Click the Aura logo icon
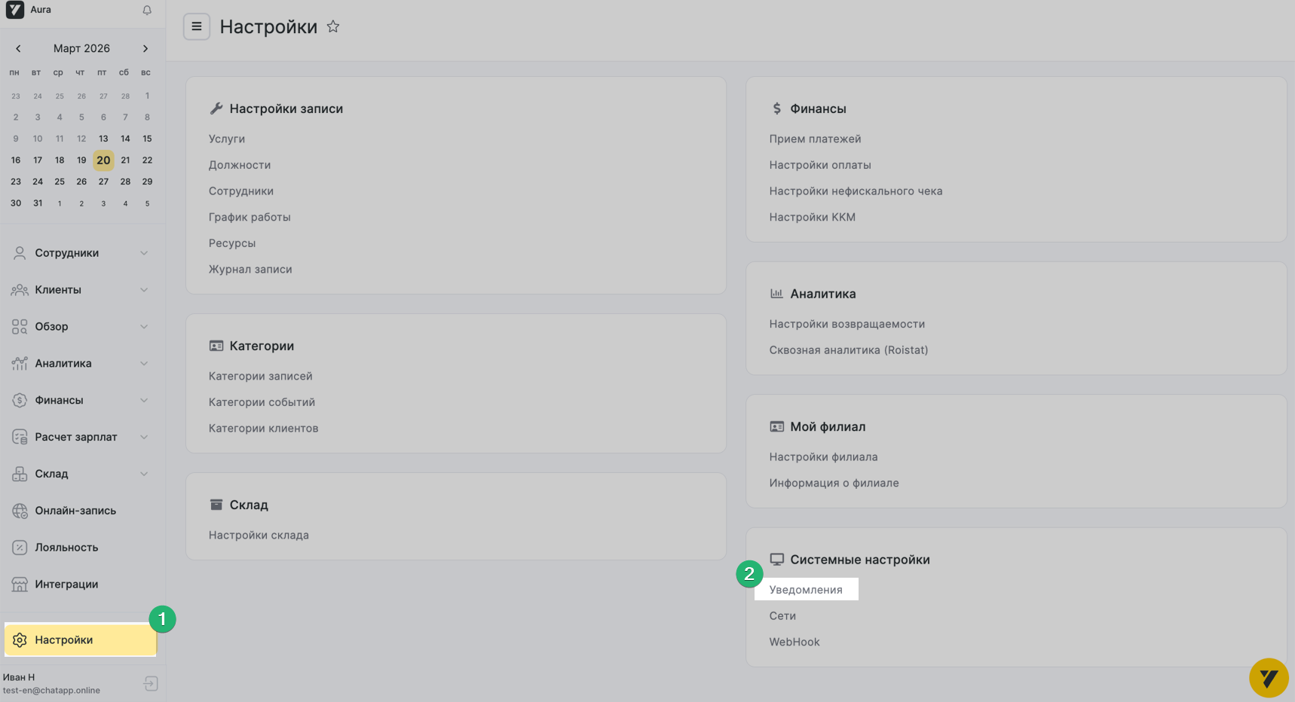This screenshot has height=702, width=1295. (15, 10)
